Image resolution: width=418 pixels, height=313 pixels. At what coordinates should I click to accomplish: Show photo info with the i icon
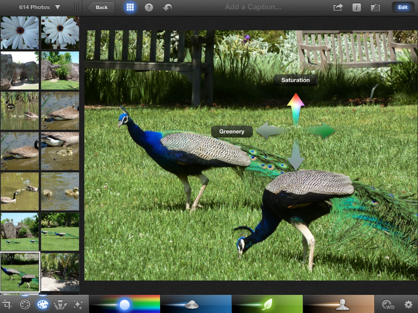click(356, 7)
